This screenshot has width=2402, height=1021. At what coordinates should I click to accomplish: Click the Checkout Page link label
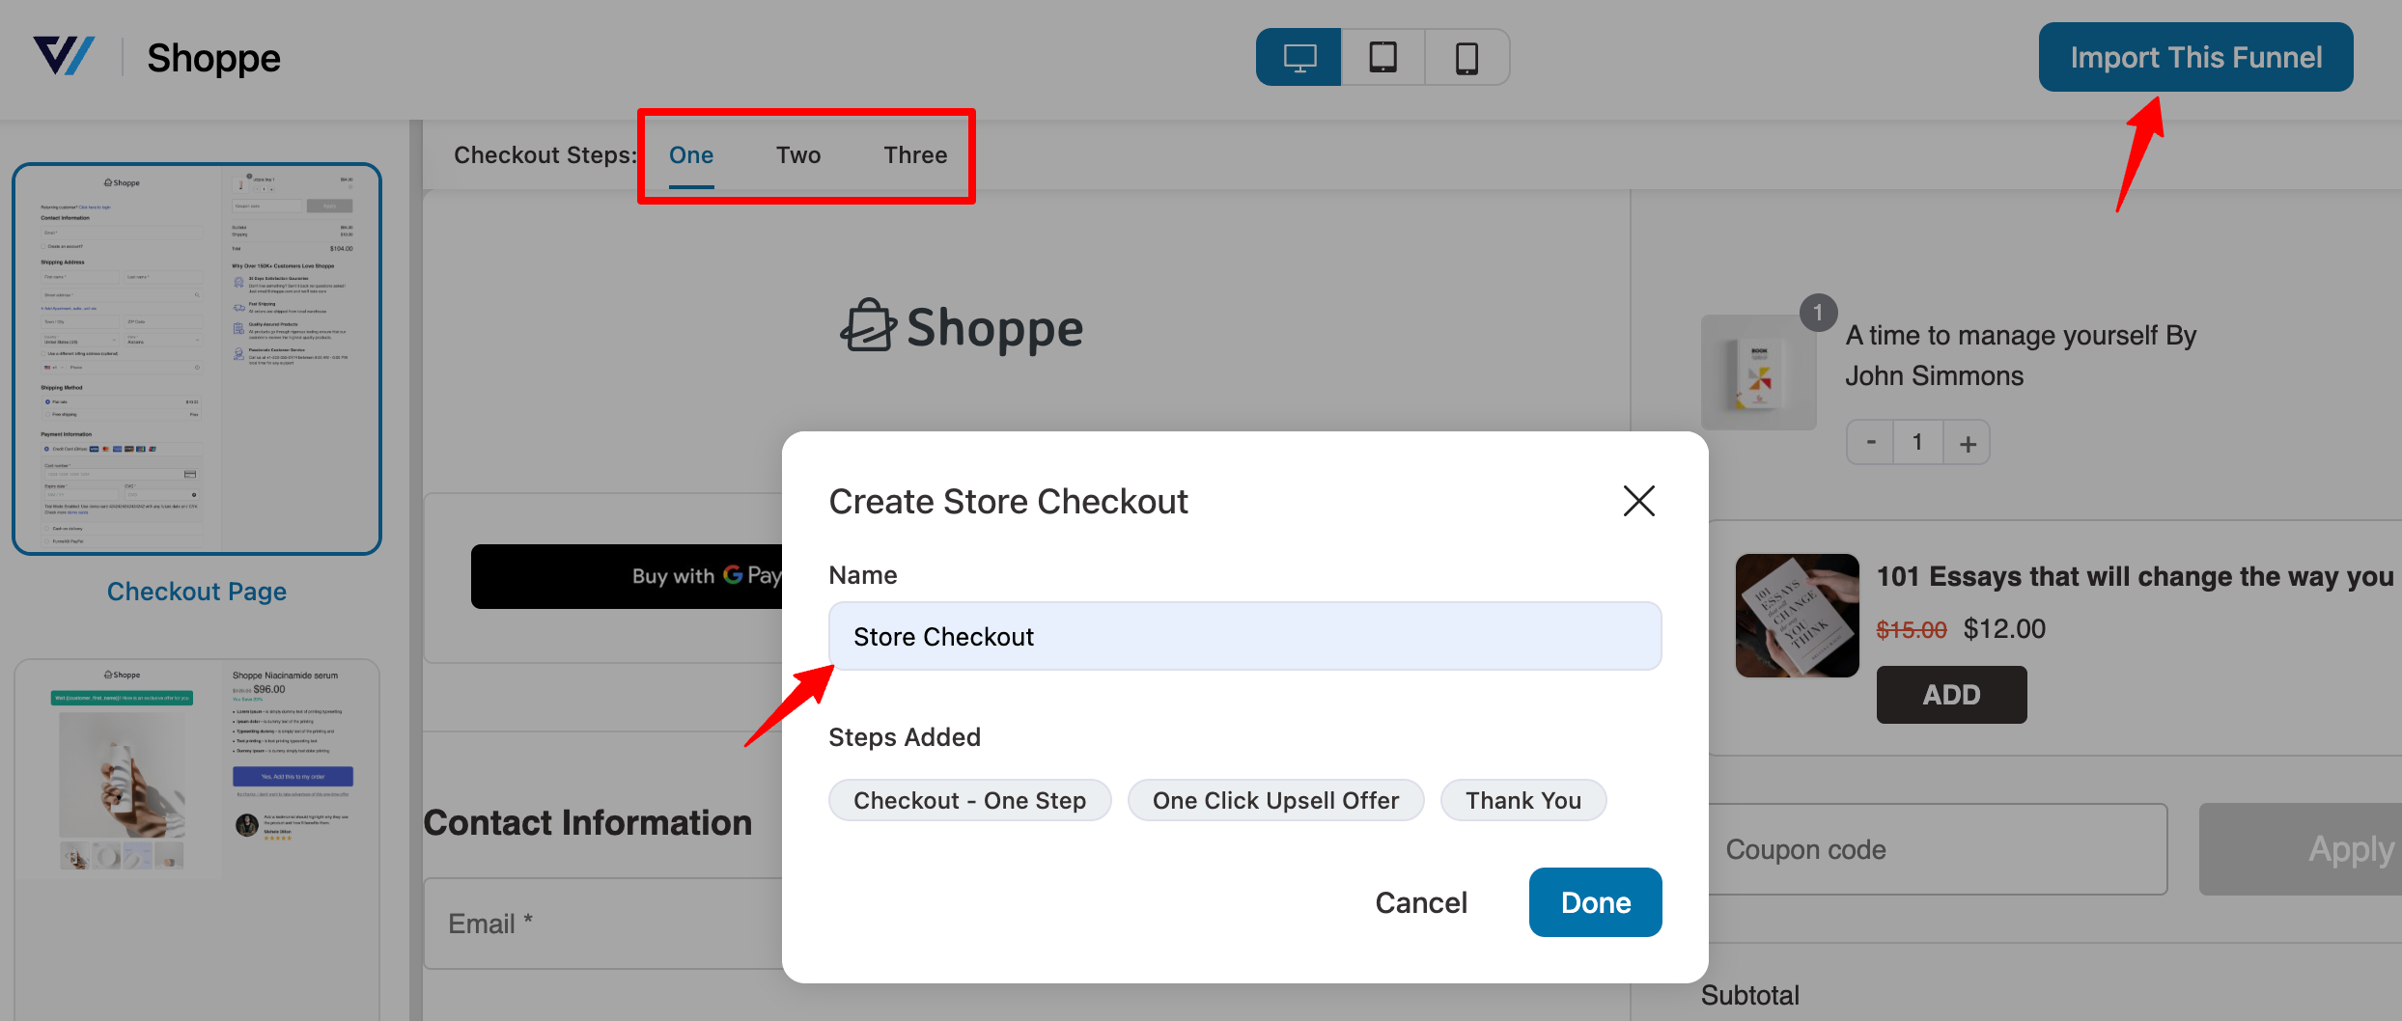197,592
